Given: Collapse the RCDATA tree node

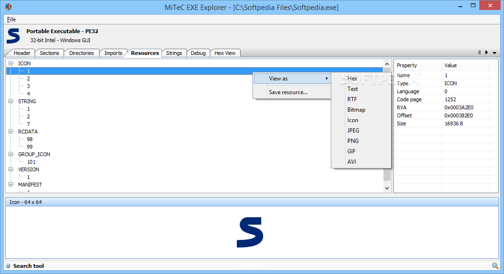Looking at the screenshot, I should pos(10,132).
